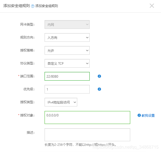The image size is (161, 152).
Task: Open the 教我设置 help link
Action: click(148, 115)
